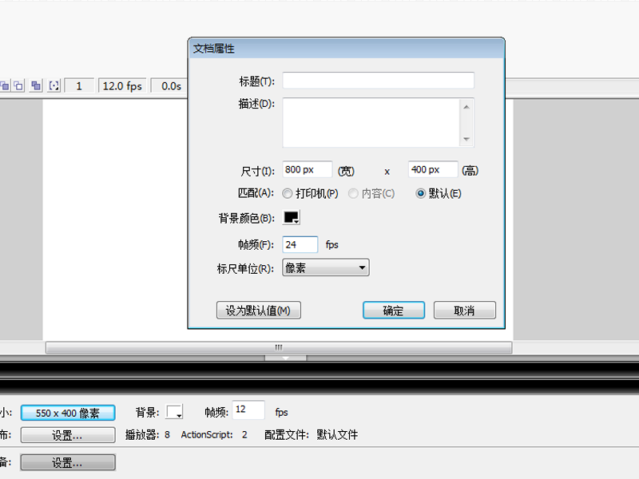Image resolution: width=639 pixels, height=479 pixels.
Task: Click the panel collapse arrow below the stage
Action: coord(286,358)
